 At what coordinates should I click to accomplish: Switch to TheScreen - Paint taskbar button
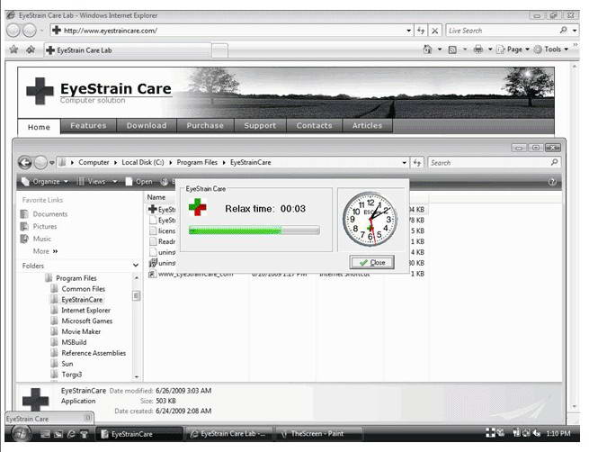click(317, 434)
